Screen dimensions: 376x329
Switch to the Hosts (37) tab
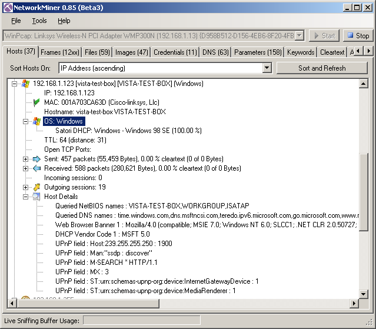pos(21,51)
